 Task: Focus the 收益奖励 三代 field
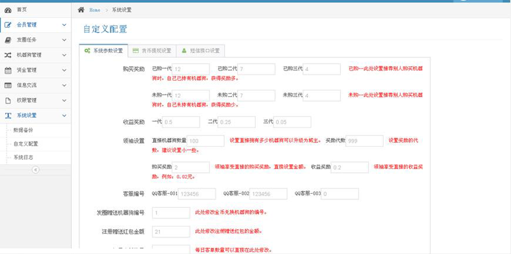click(292, 122)
